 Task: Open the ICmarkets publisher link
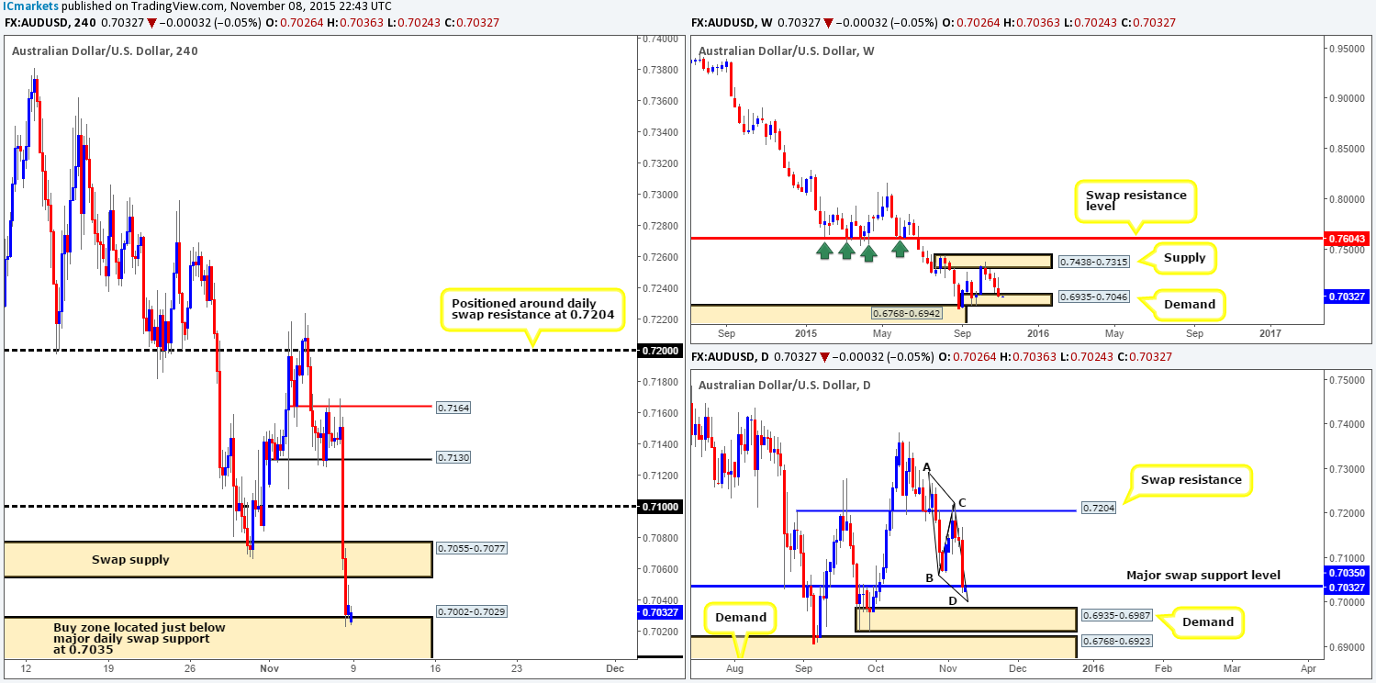pos(30,6)
